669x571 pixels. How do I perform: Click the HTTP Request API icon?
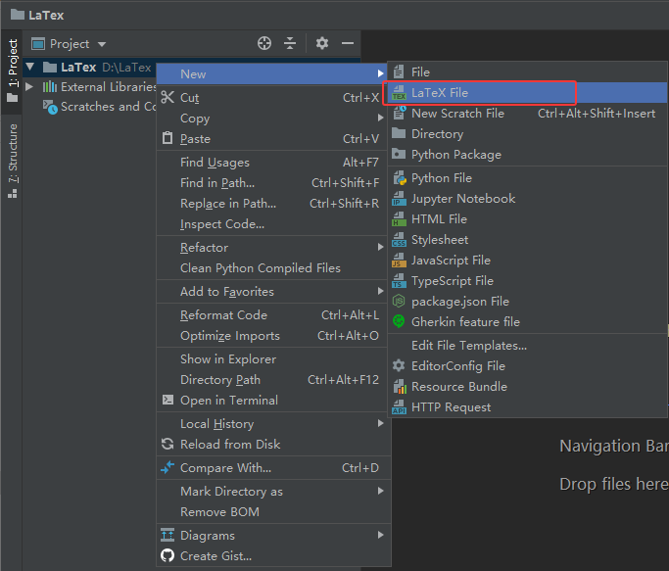point(399,407)
